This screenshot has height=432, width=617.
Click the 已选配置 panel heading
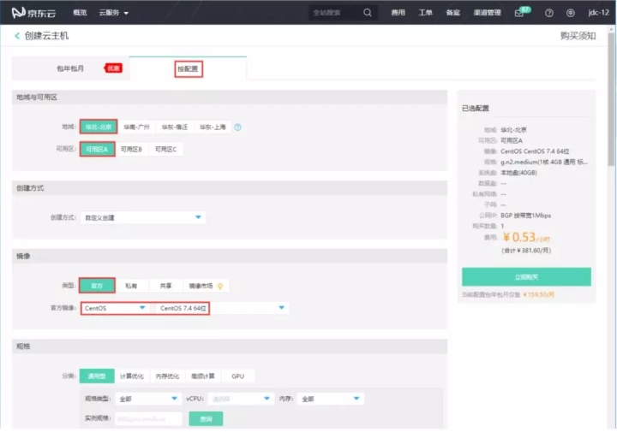[x=476, y=109]
